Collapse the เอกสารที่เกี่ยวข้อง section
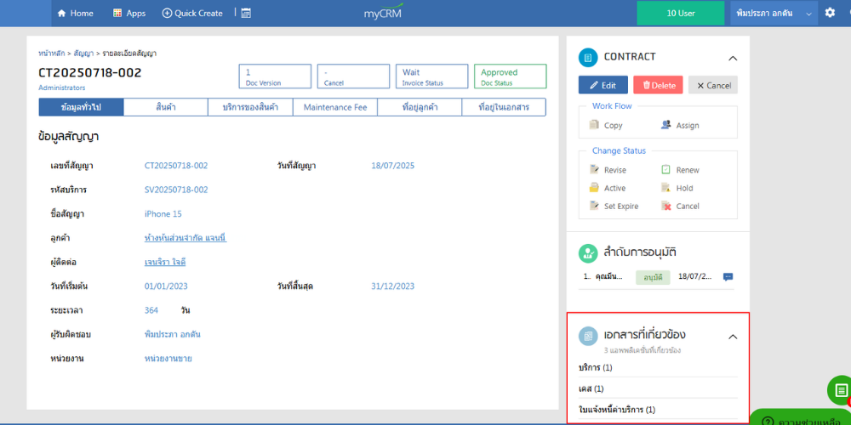The image size is (851, 425). (x=733, y=337)
